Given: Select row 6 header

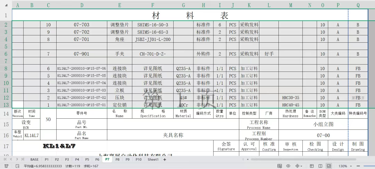Looking at the screenshot, I should [6, 54].
